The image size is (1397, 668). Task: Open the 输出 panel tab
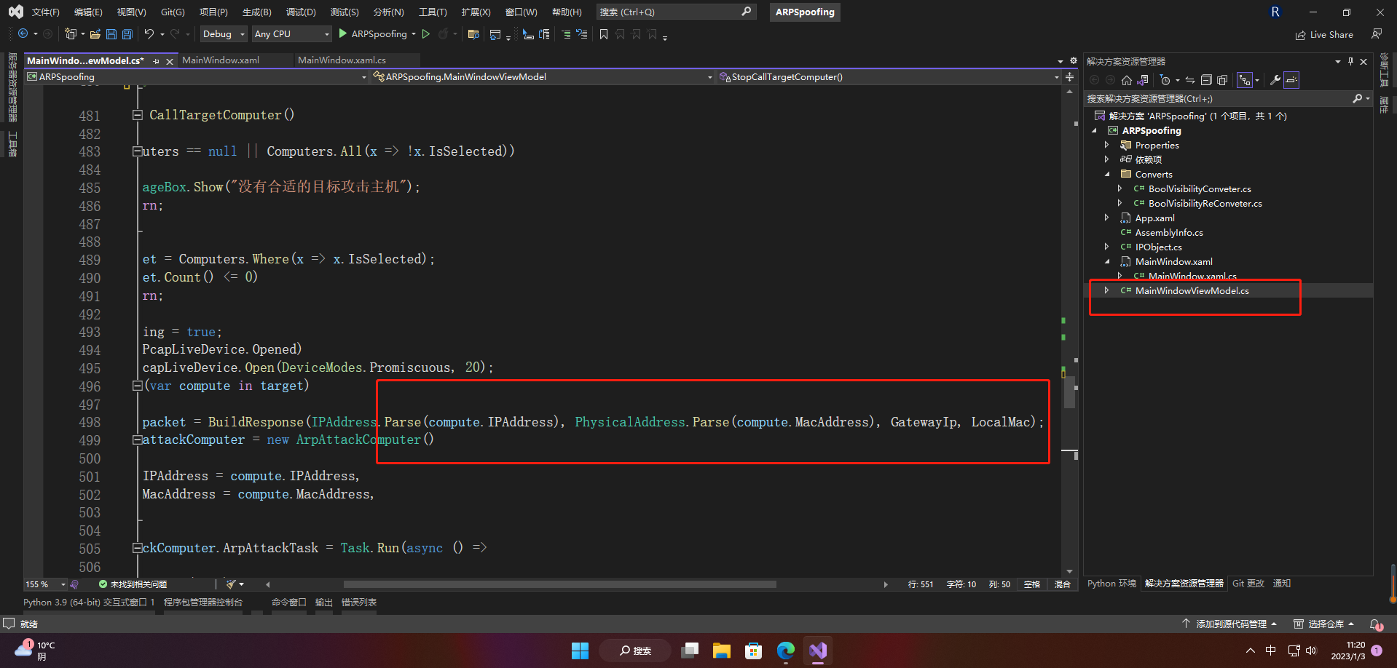tap(324, 603)
